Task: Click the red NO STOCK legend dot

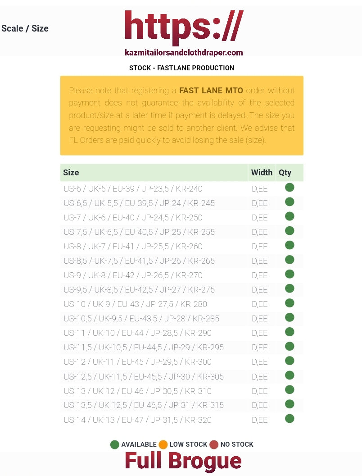Action: (x=214, y=444)
